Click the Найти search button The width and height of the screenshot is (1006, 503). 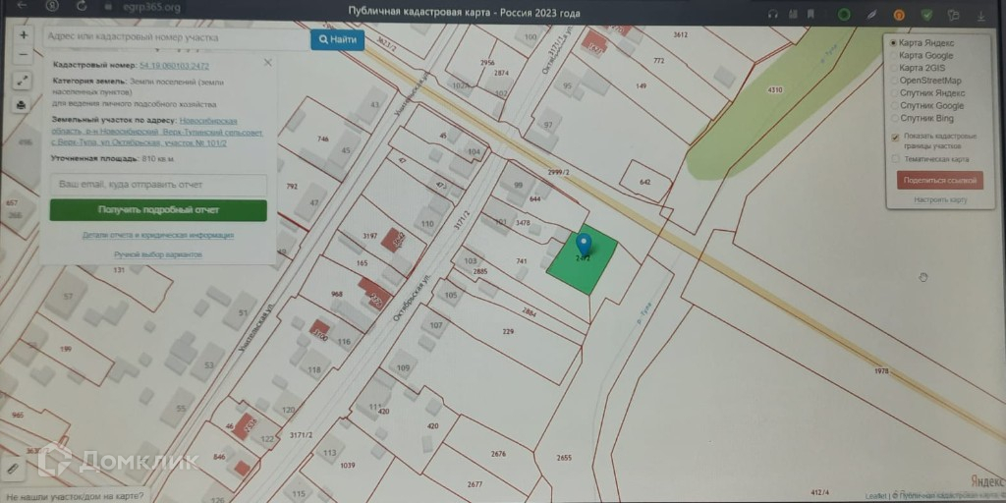pyautogui.click(x=338, y=39)
